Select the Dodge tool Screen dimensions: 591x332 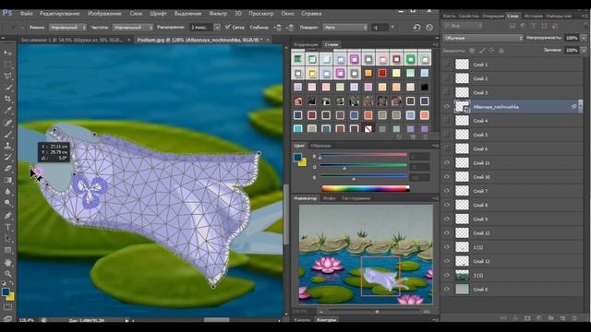coord(7,203)
